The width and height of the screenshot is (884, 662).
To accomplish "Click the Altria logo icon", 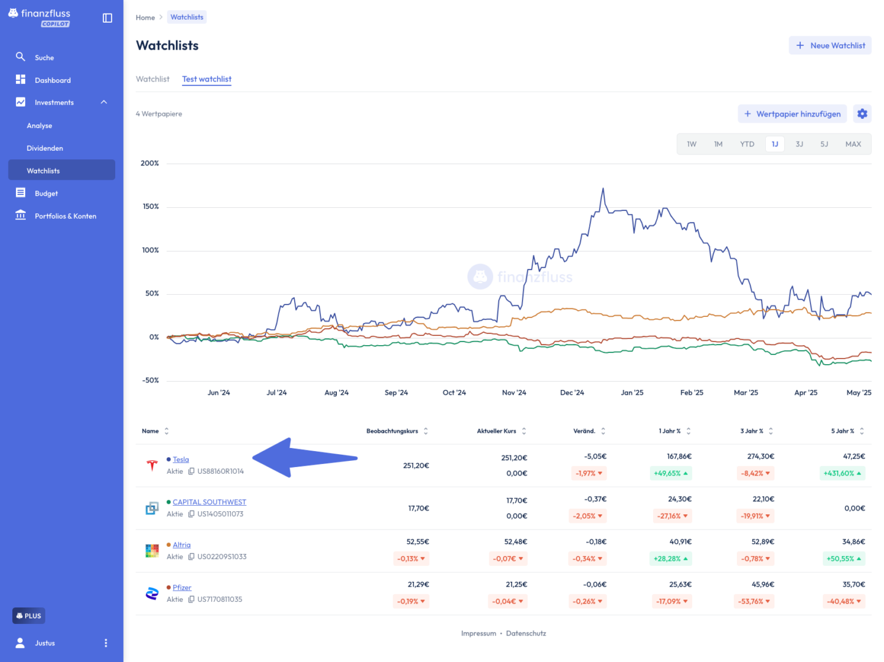I will [152, 551].
